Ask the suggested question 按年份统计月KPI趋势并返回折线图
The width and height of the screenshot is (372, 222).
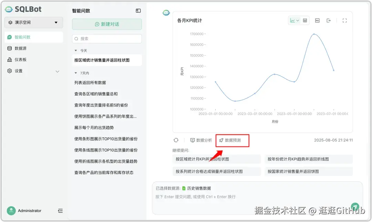click(x=309, y=159)
